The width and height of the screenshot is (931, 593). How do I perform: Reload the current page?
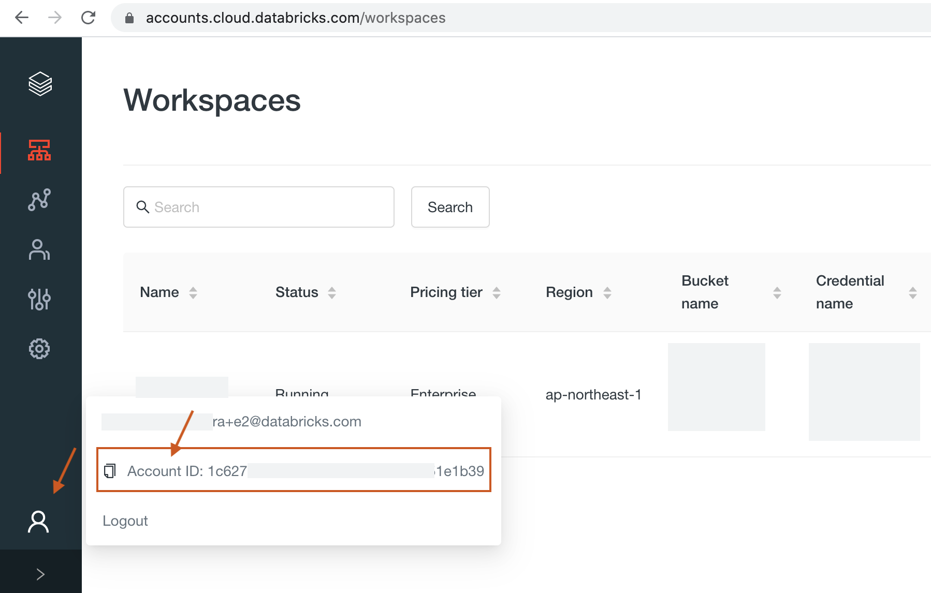click(88, 18)
